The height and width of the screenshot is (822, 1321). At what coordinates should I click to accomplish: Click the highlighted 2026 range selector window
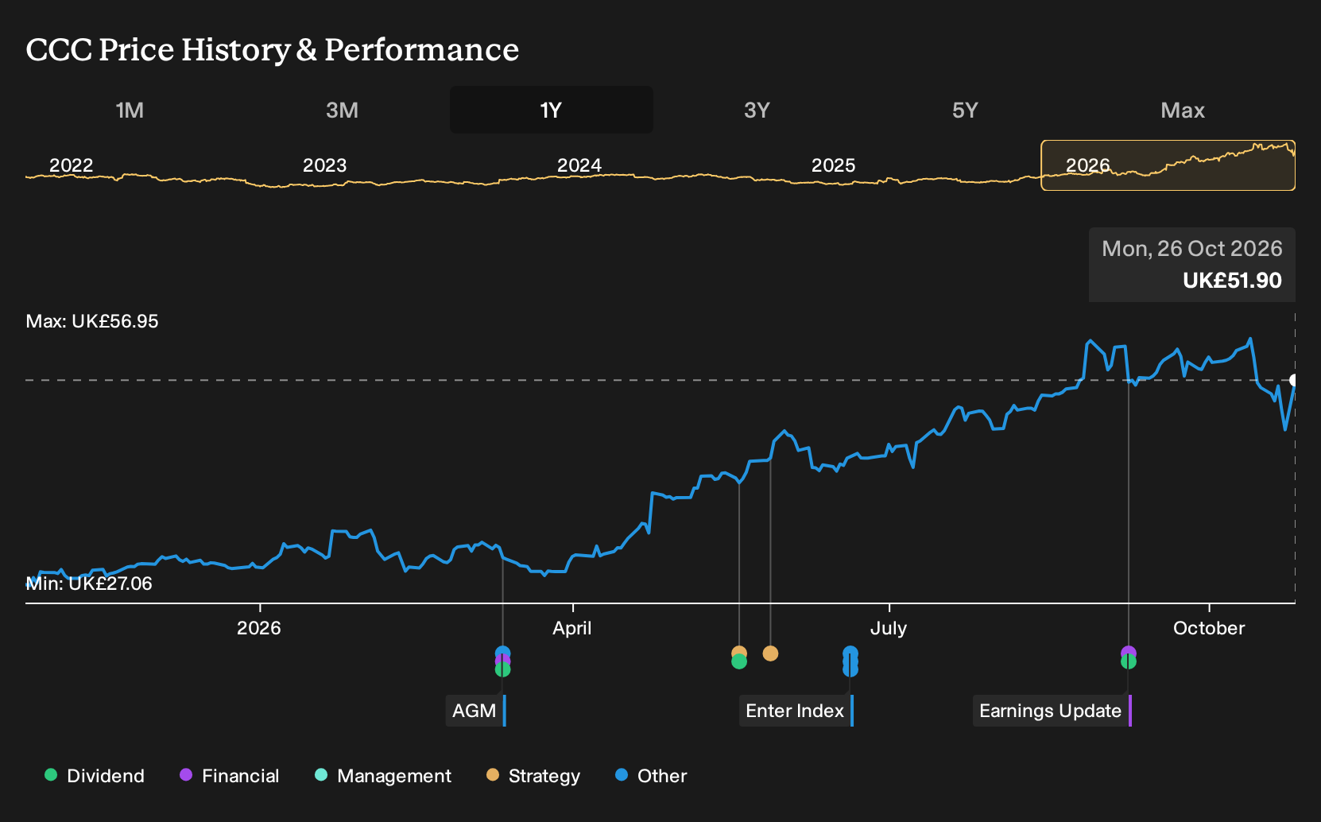1168,165
